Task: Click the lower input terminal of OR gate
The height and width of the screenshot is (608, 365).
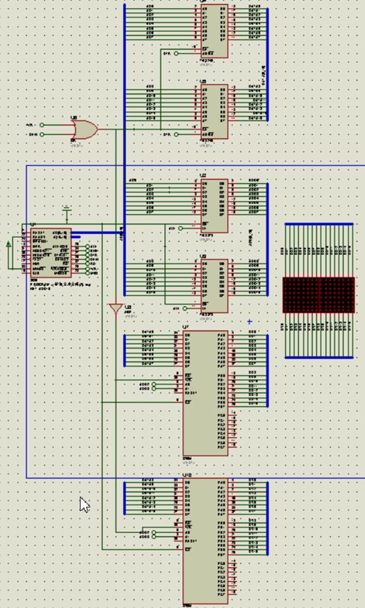Action: 42,134
